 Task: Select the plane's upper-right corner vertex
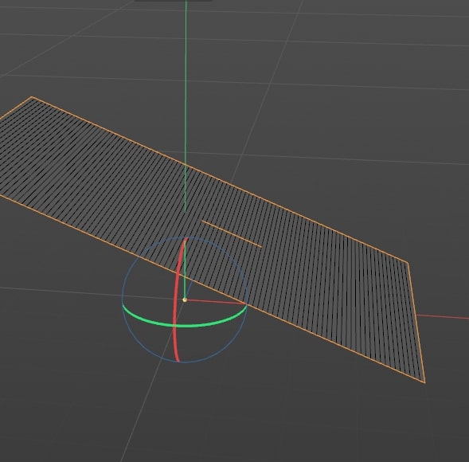[x=408, y=263]
